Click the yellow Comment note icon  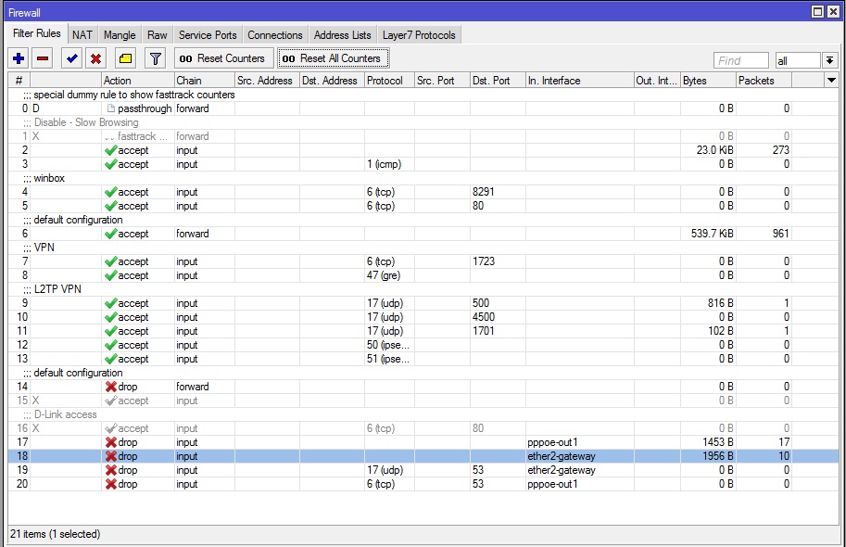125,58
